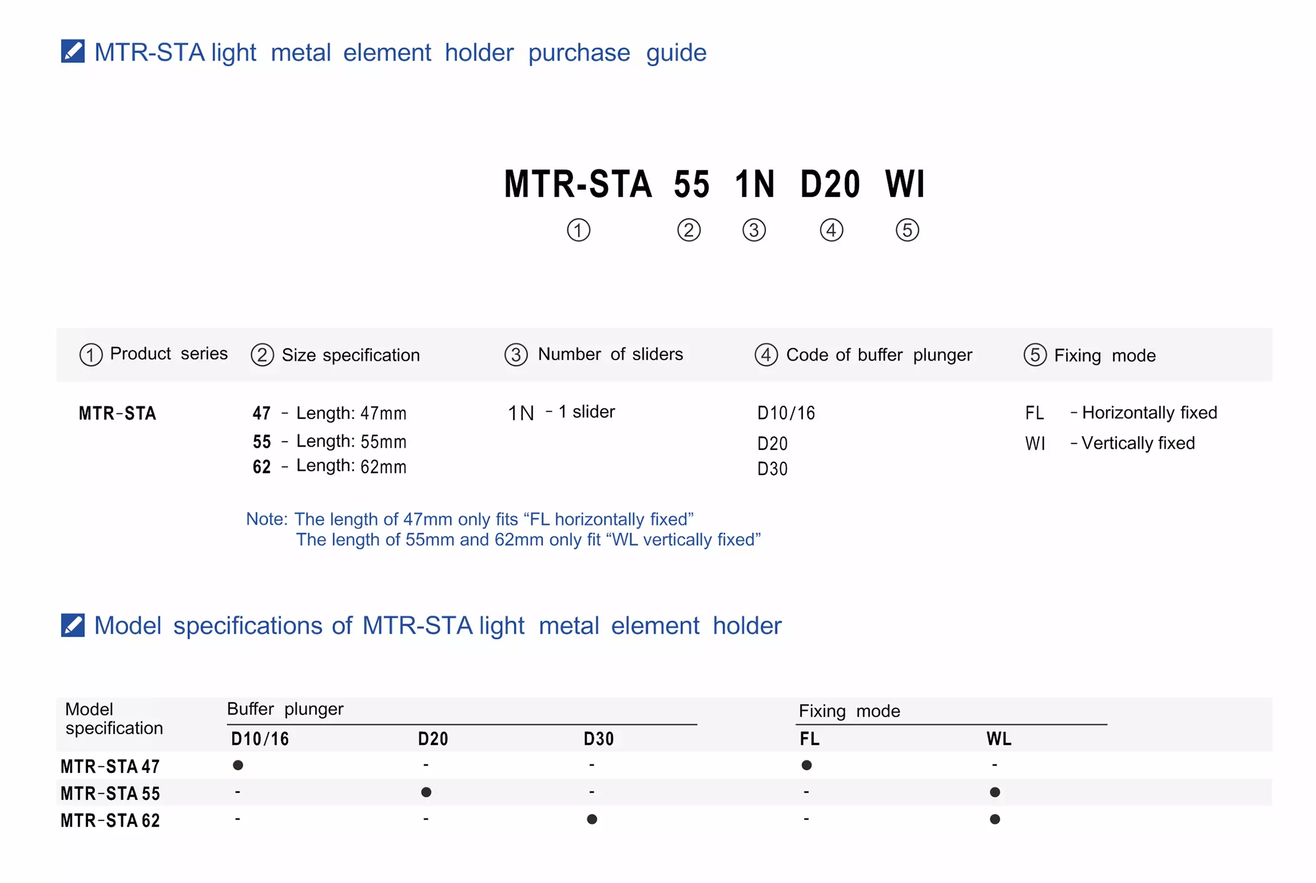This screenshot has width=1316, height=883.
Task: Click the D30 dot in MTR-STA 62 row
Action: (x=592, y=819)
